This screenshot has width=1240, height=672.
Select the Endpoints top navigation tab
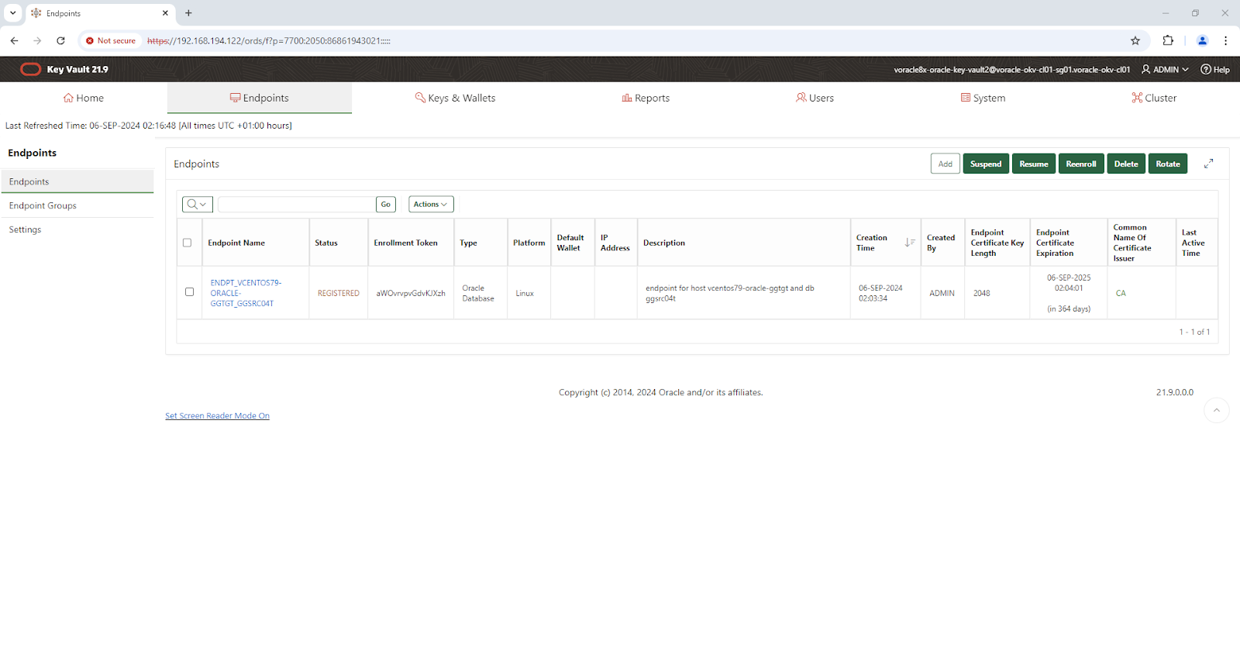pos(260,98)
